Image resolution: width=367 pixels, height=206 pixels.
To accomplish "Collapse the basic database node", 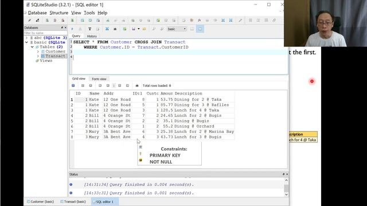I will (26, 42).
